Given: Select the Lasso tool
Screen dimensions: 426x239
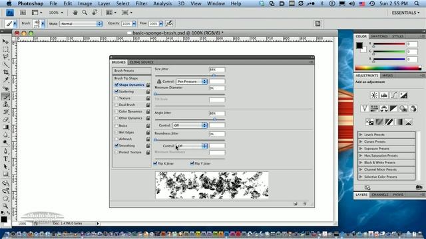Looking at the screenshot, I should click(5, 56).
